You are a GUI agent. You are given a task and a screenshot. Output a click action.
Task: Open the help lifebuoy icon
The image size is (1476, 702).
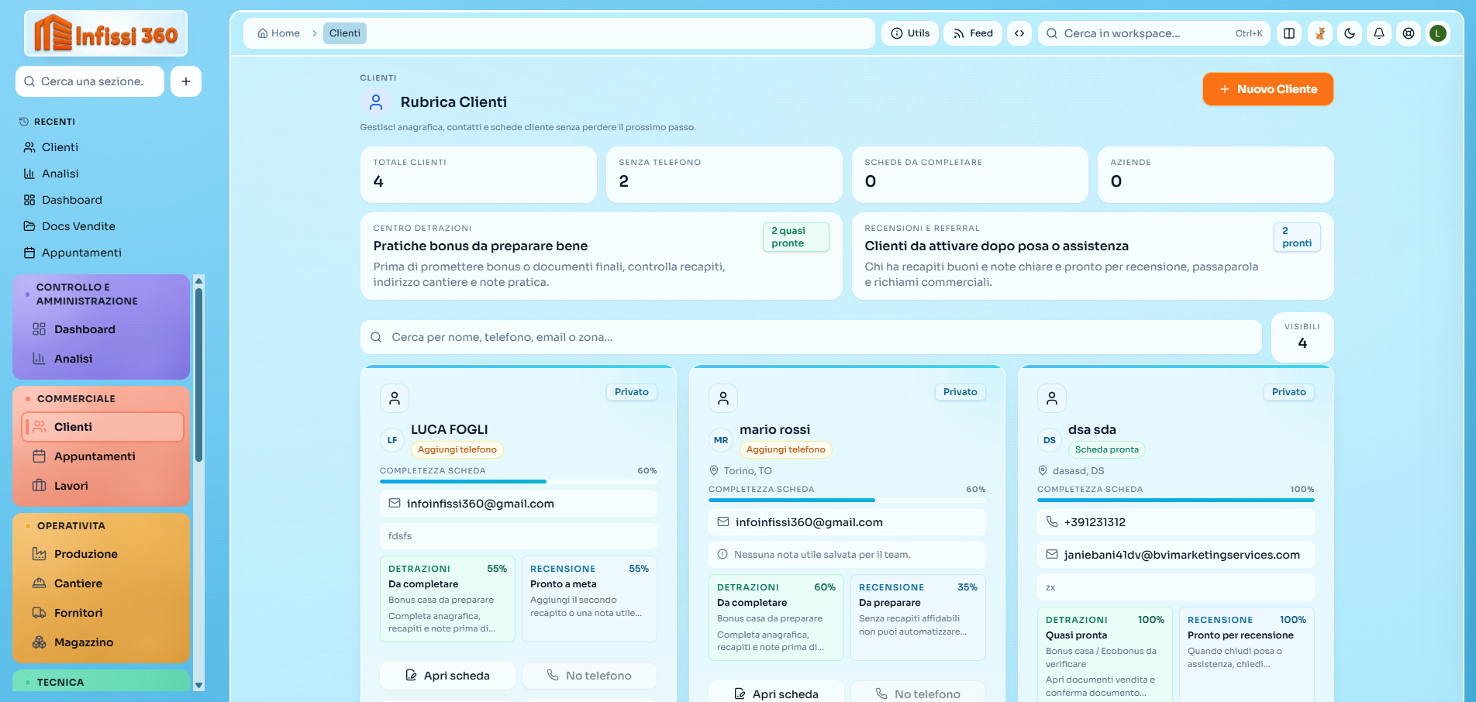1409,33
